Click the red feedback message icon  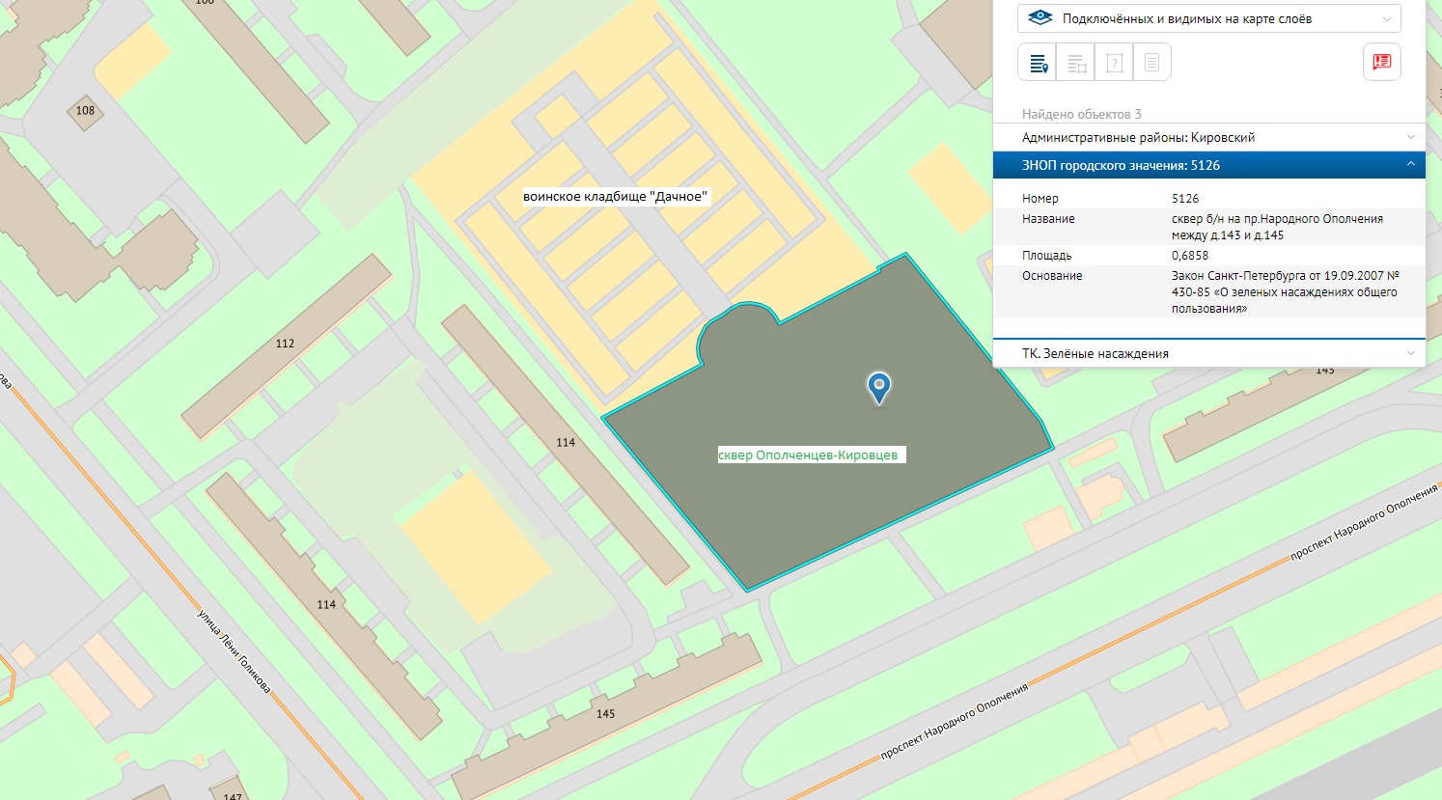pyautogui.click(x=1381, y=62)
